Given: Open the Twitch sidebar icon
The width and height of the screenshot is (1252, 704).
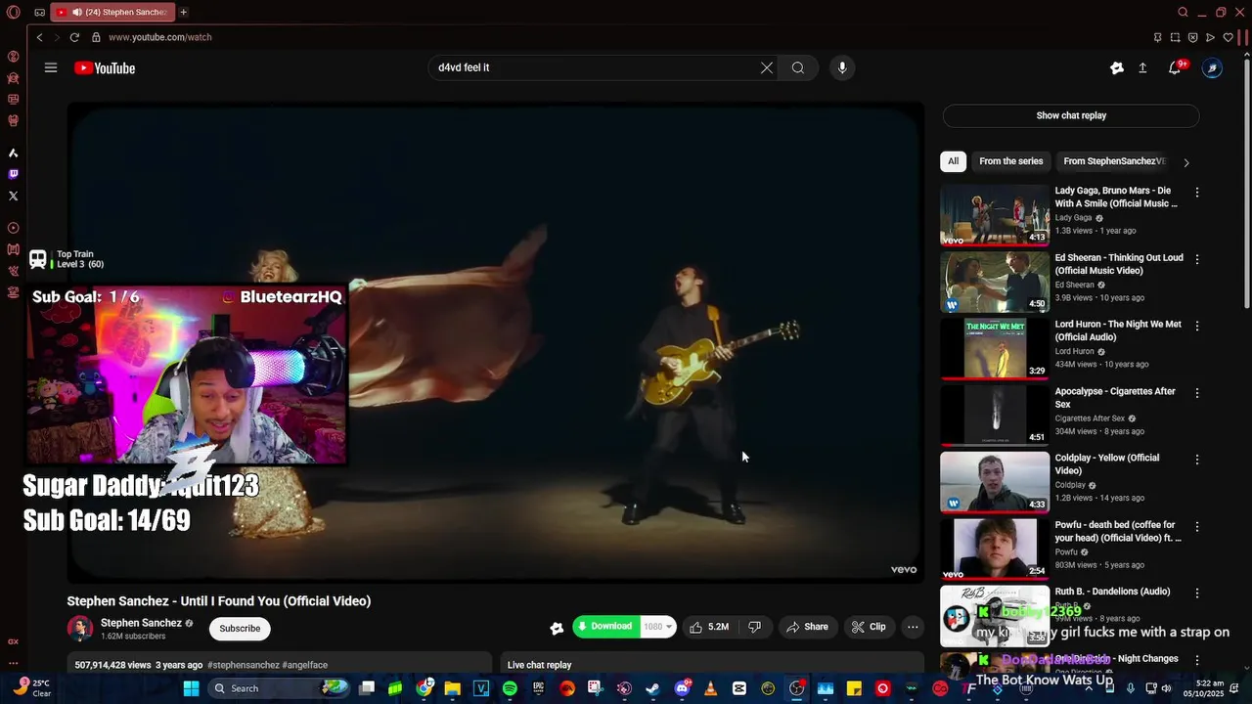Looking at the screenshot, I should 13,174.
